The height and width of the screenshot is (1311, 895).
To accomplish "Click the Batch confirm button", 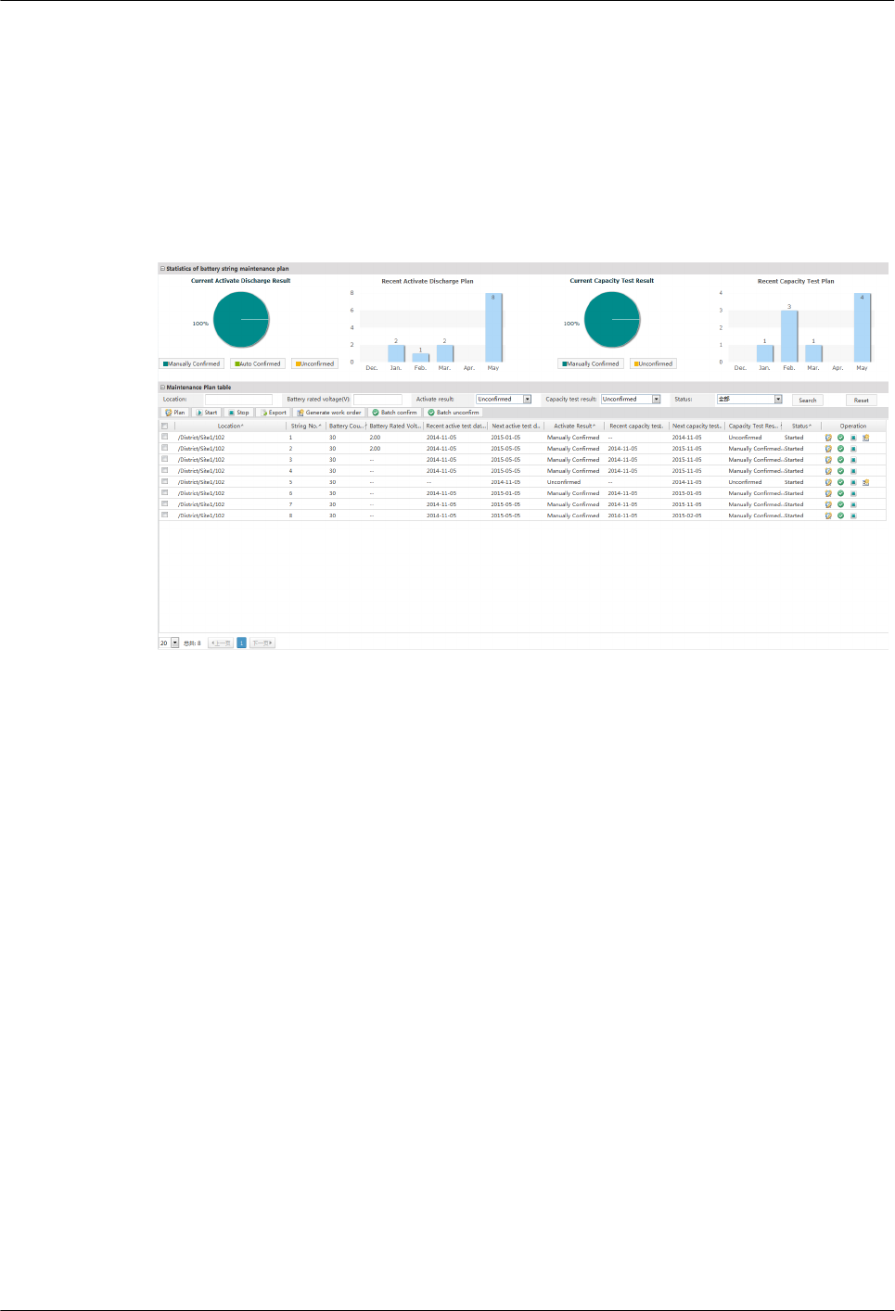I will (395, 413).
